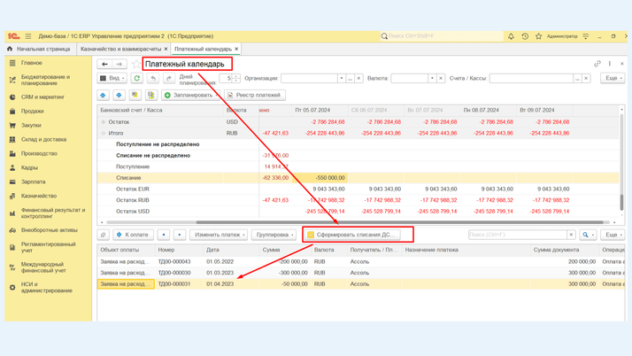632x356 pixels.
Task: Click the back navigation arrow
Action: point(104,64)
